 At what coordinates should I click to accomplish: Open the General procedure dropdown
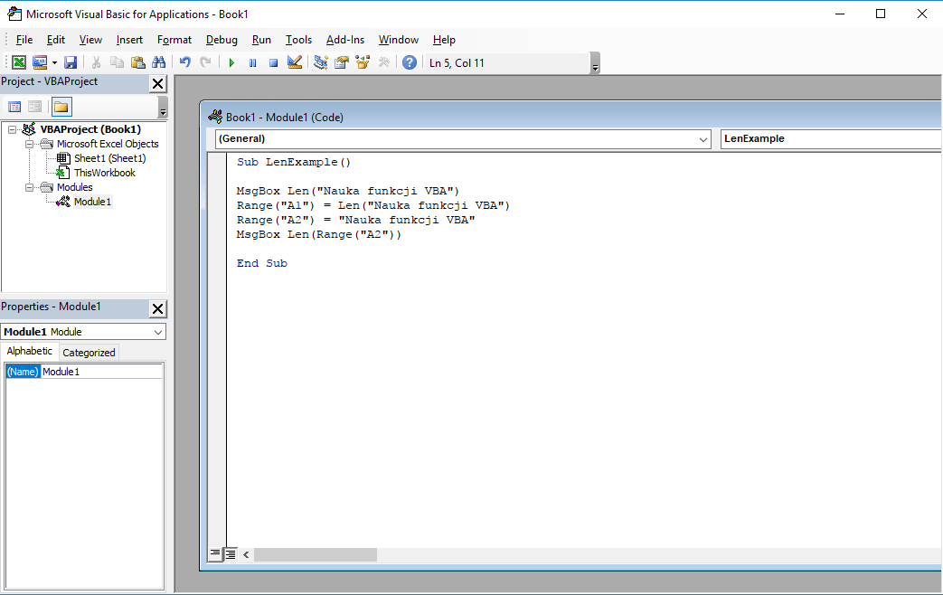click(x=703, y=139)
